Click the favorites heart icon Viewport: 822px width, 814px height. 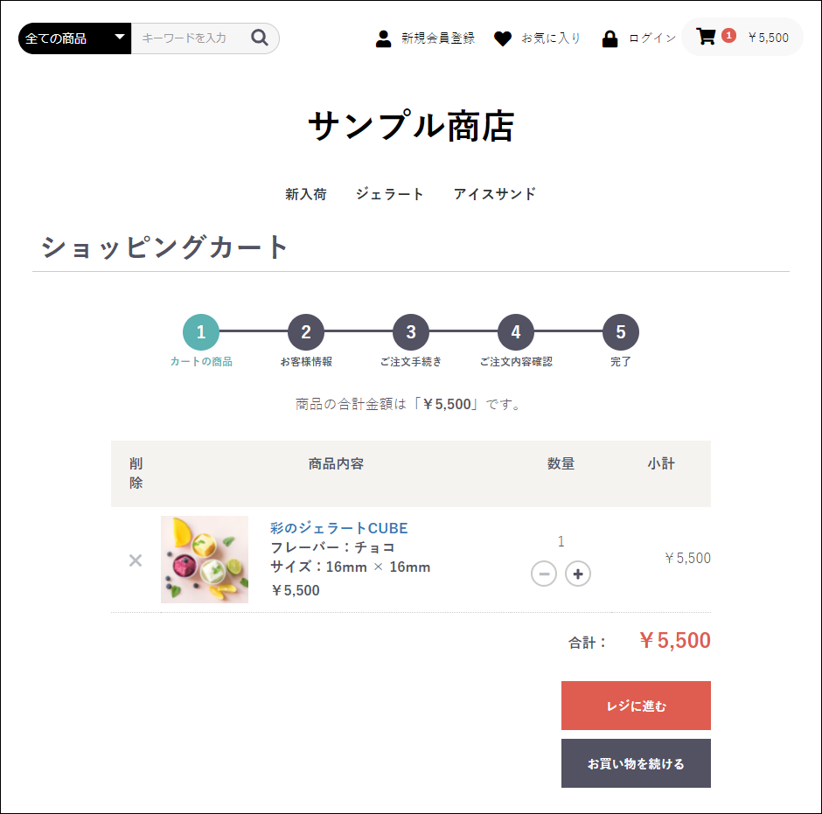pyautogui.click(x=502, y=38)
